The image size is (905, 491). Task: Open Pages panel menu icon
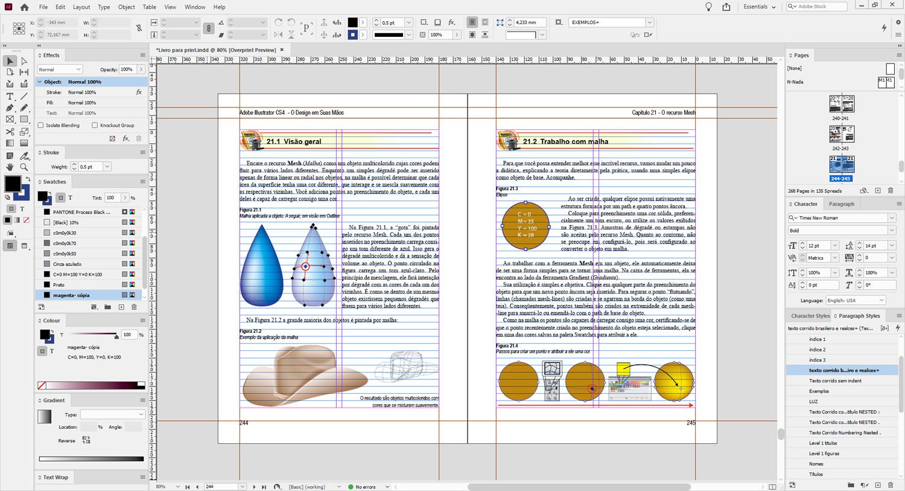coord(898,55)
